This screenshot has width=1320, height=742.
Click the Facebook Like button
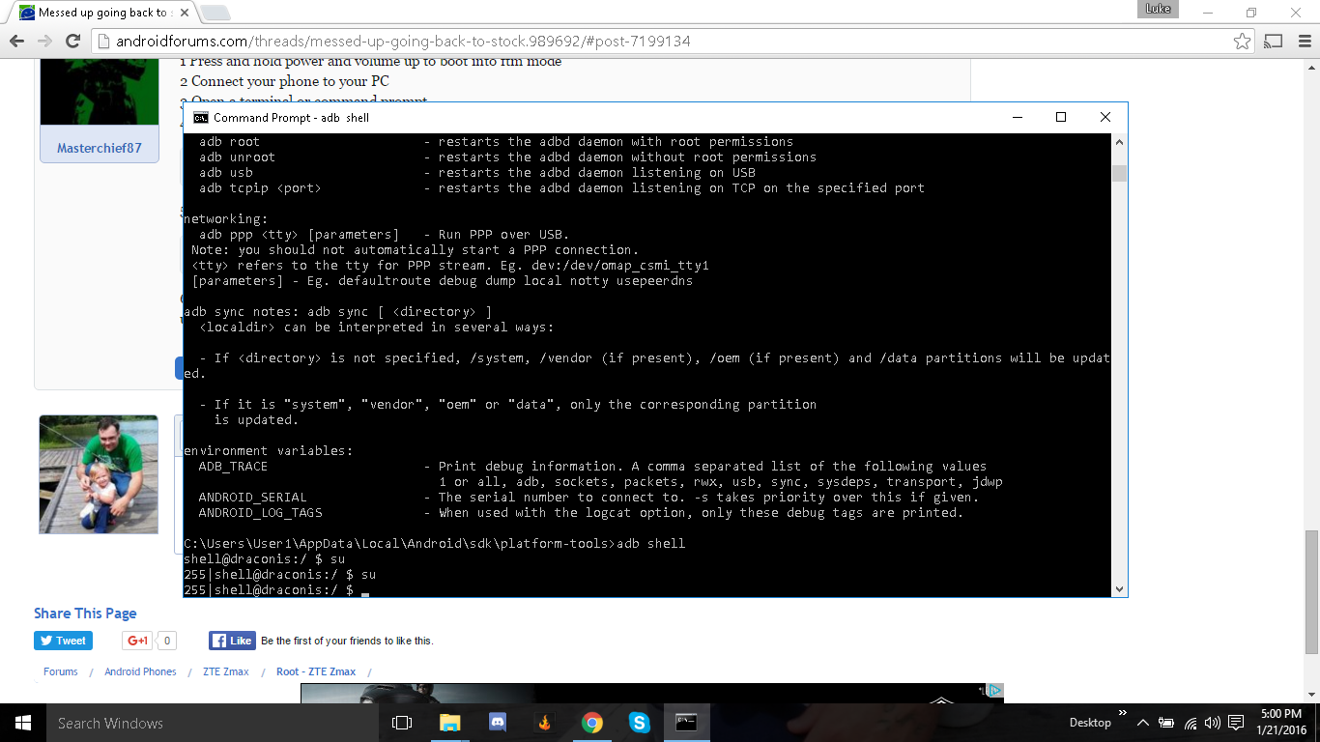click(x=231, y=641)
